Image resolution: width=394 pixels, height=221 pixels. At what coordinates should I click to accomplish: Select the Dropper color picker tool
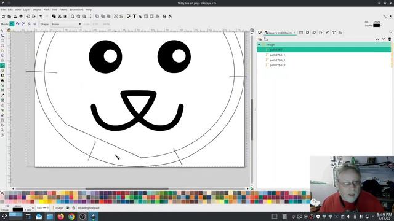[2, 95]
